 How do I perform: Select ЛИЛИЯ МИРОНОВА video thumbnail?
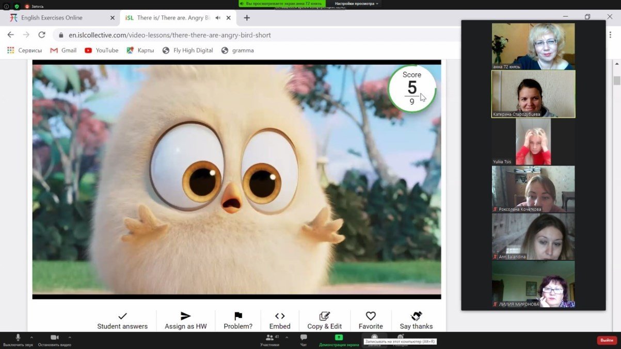[533, 284]
